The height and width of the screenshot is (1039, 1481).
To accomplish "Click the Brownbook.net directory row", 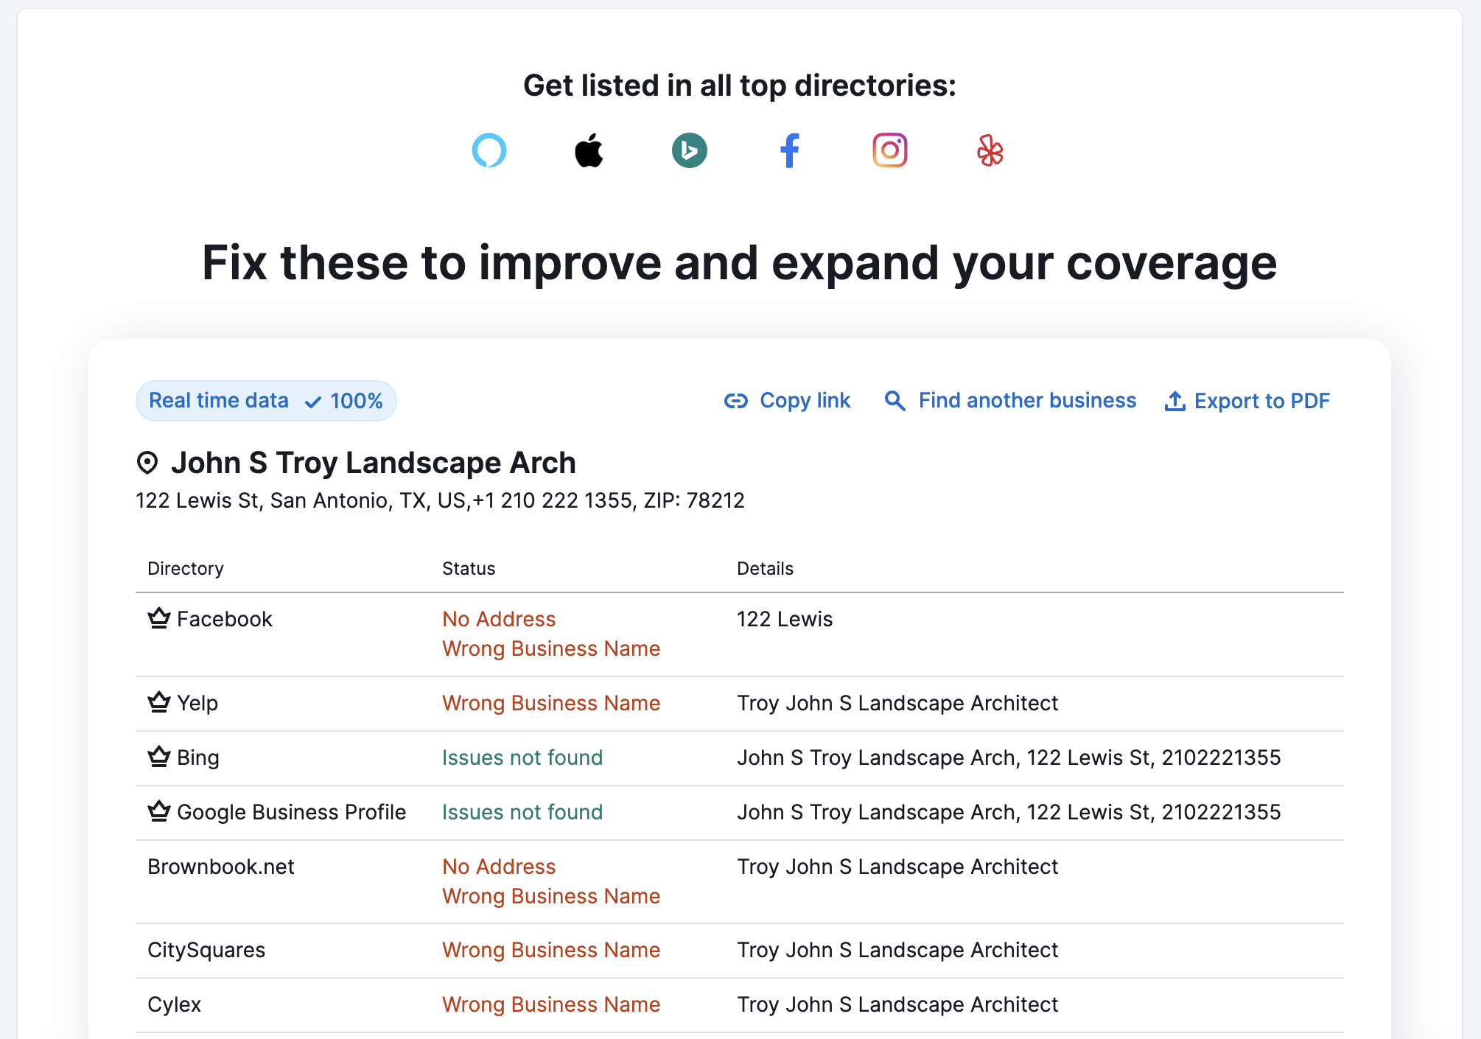I will point(221,867).
